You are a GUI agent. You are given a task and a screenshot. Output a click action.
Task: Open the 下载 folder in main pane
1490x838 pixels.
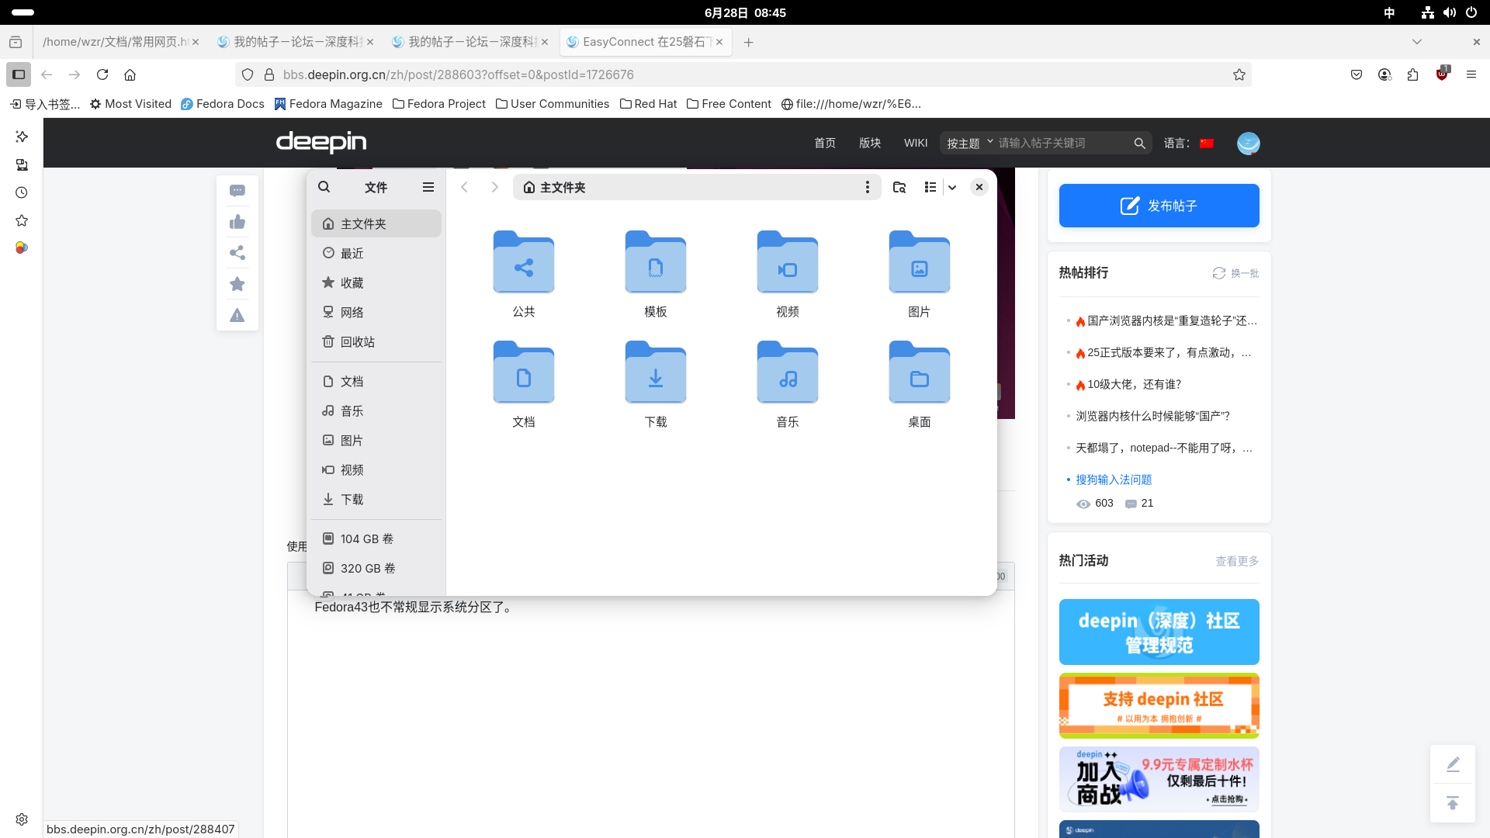[656, 385]
